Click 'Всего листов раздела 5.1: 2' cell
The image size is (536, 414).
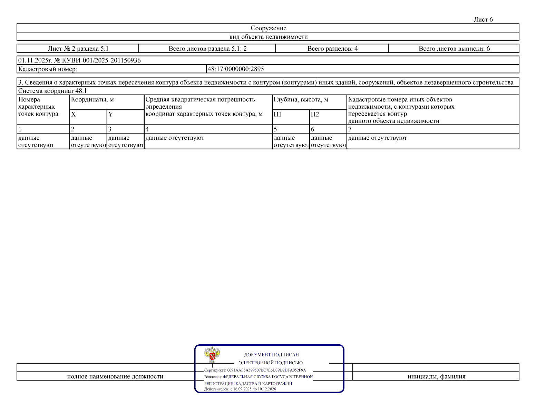207,49
